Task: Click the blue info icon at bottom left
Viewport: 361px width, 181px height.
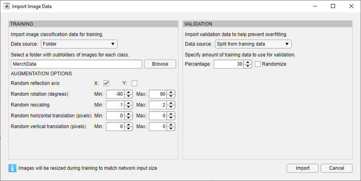Action: [12, 168]
